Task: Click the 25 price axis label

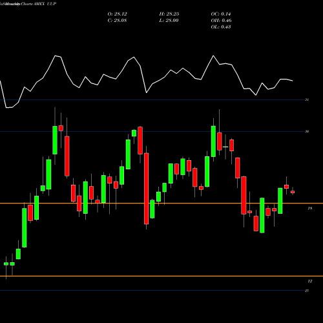Action: pyautogui.click(x=307, y=291)
